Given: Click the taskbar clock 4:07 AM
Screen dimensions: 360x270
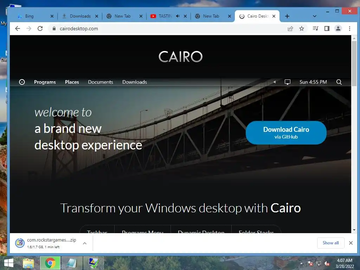Looking at the screenshot, I should [x=345, y=263].
